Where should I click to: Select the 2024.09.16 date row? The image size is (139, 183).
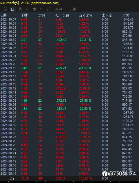click(8, 80)
